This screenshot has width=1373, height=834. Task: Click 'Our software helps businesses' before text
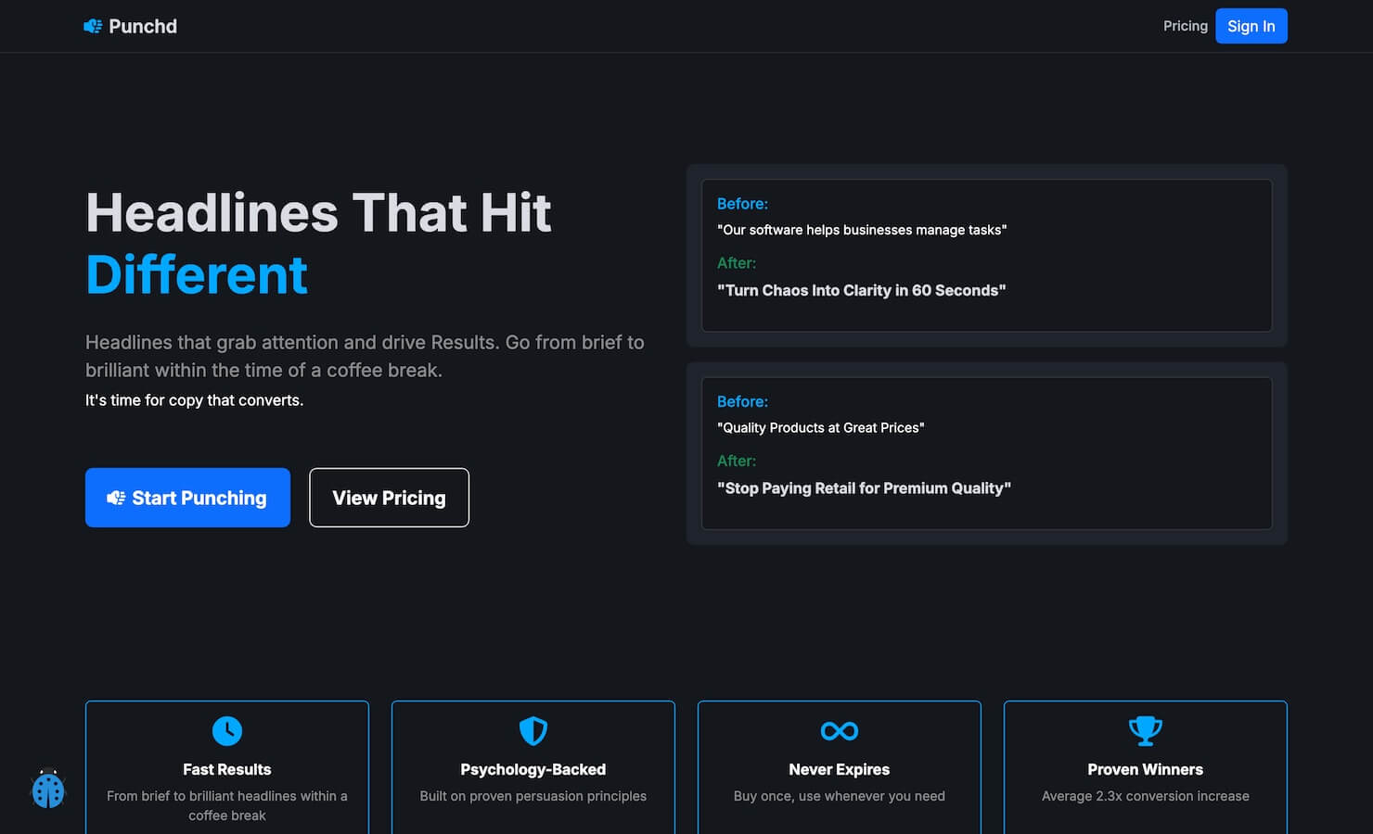862,230
